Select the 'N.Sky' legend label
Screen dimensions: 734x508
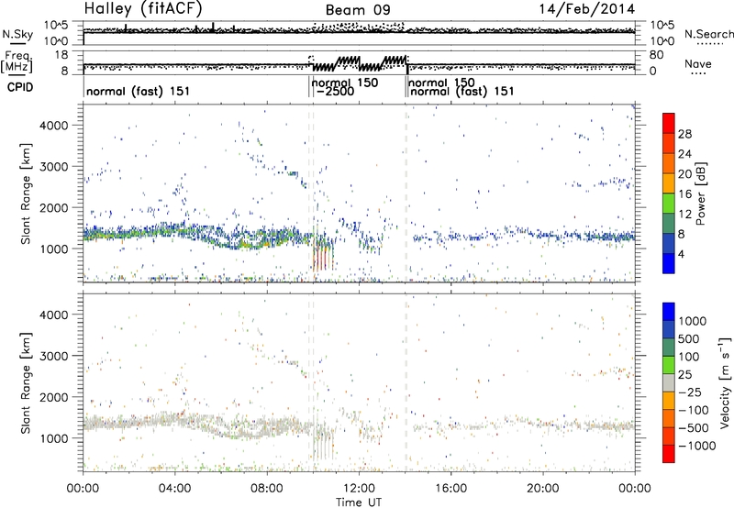pyautogui.click(x=17, y=34)
